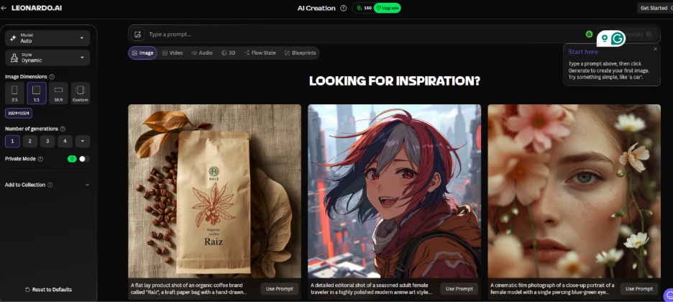Click the 'Start here' tooltip heading
The image size is (673, 302).
click(583, 52)
